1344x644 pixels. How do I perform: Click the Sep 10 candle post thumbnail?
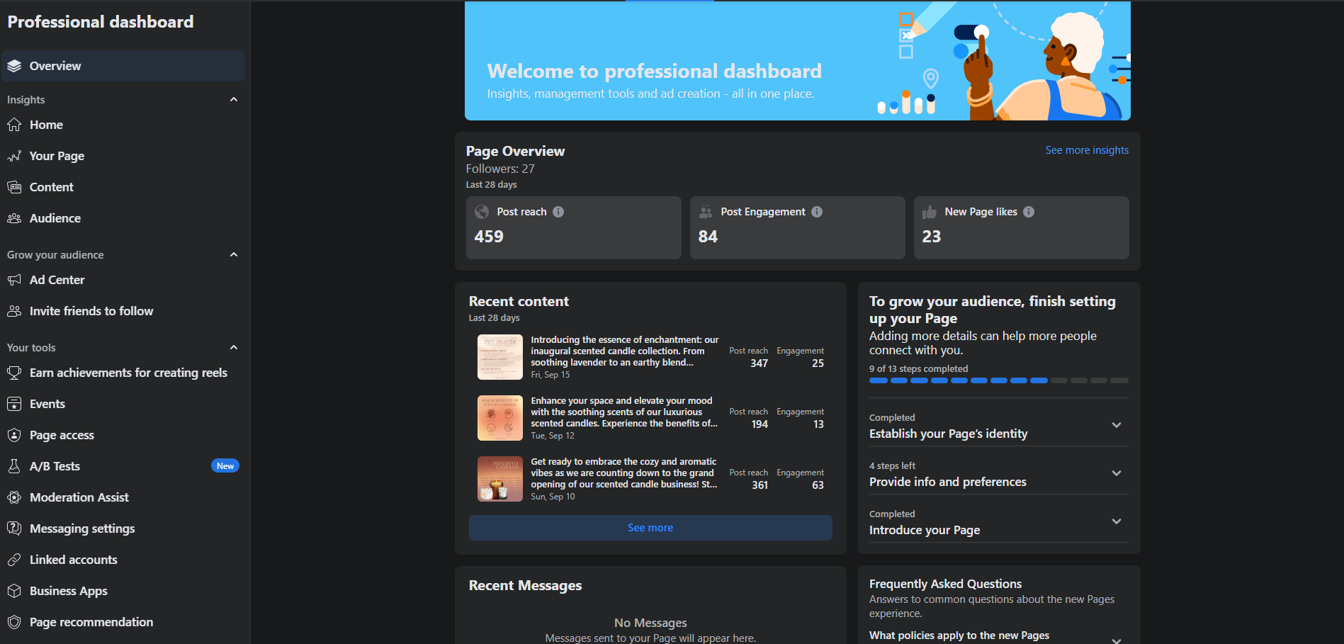[500, 479]
